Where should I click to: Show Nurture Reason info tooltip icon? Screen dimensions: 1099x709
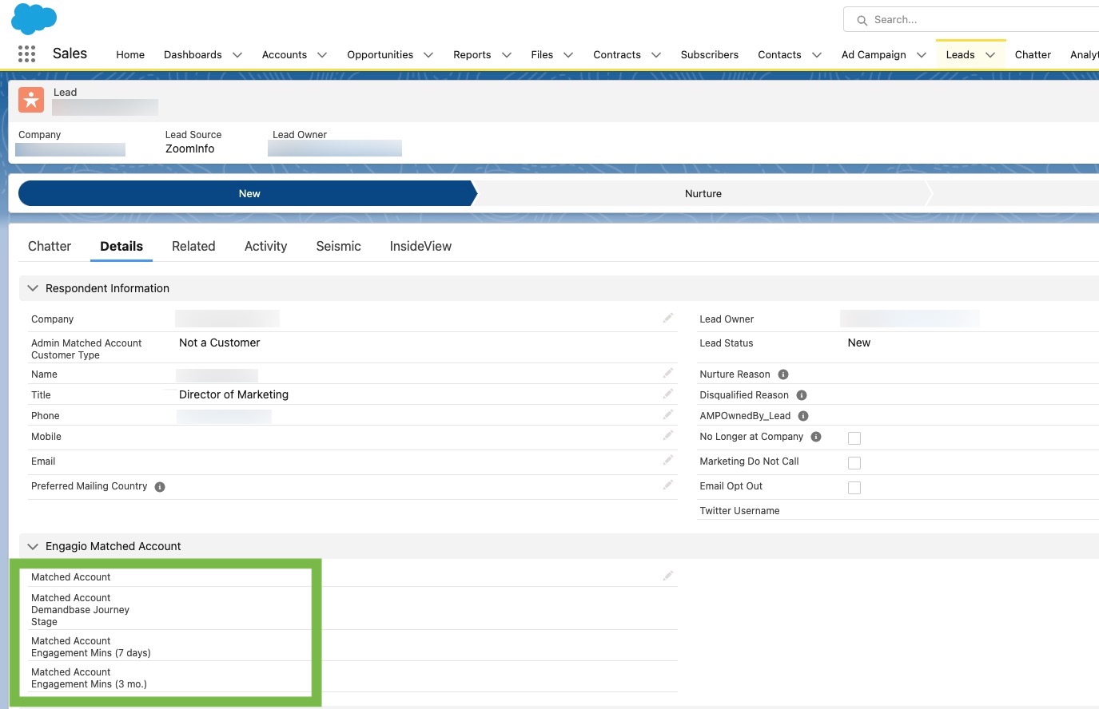[783, 374]
